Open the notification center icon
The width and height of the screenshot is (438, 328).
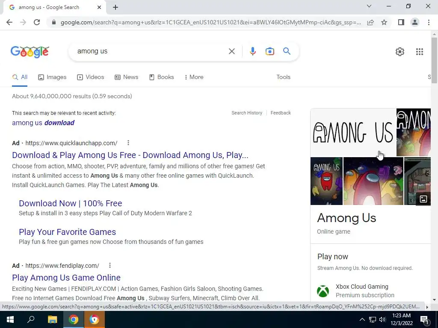424,320
